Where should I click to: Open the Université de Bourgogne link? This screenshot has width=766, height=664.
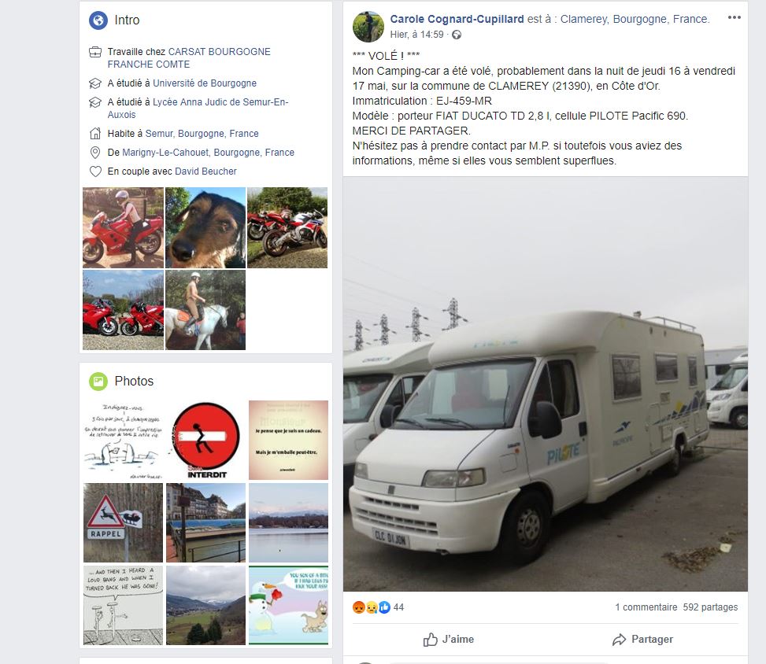coord(205,83)
